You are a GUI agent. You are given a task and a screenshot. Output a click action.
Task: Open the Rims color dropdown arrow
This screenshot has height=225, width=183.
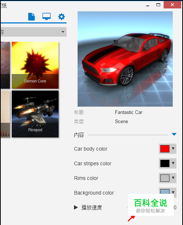[173, 178]
